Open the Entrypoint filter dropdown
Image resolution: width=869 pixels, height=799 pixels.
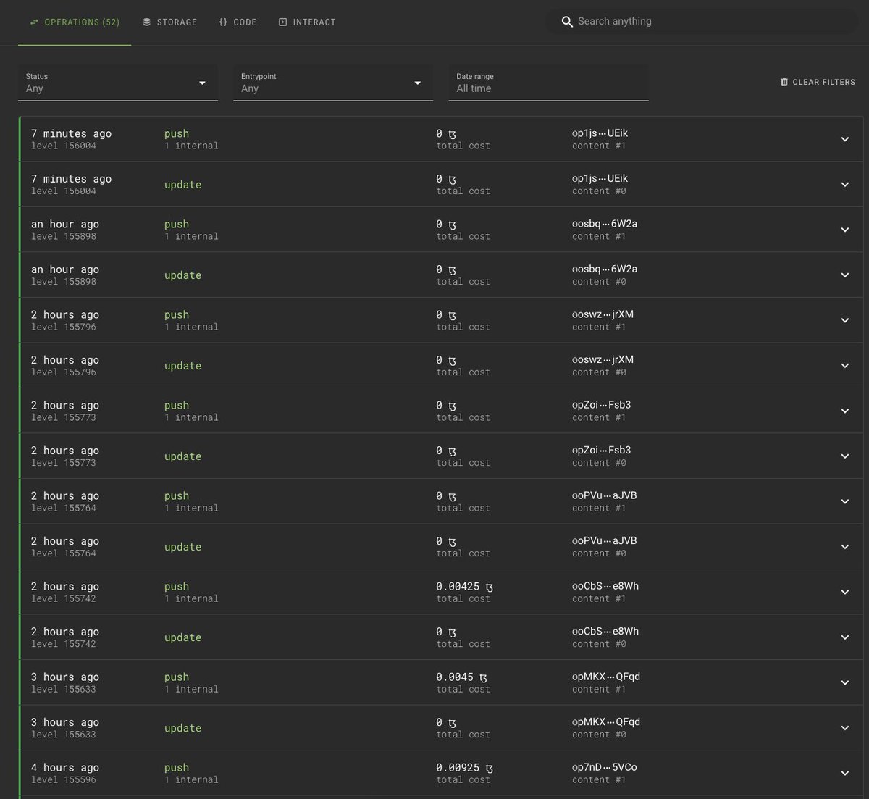coord(333,83)
